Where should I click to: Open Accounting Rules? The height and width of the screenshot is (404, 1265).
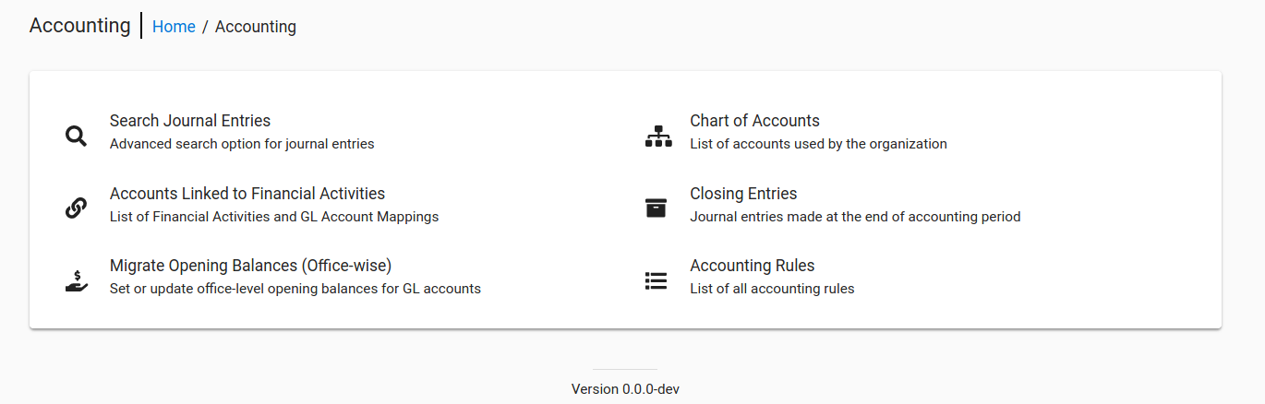(x=753, y=266)
